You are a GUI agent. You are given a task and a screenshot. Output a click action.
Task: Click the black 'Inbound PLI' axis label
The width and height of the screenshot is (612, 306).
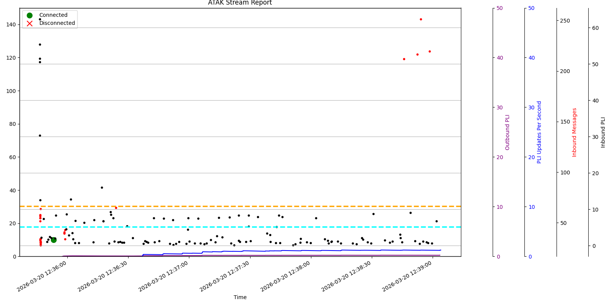coord(603,132)
